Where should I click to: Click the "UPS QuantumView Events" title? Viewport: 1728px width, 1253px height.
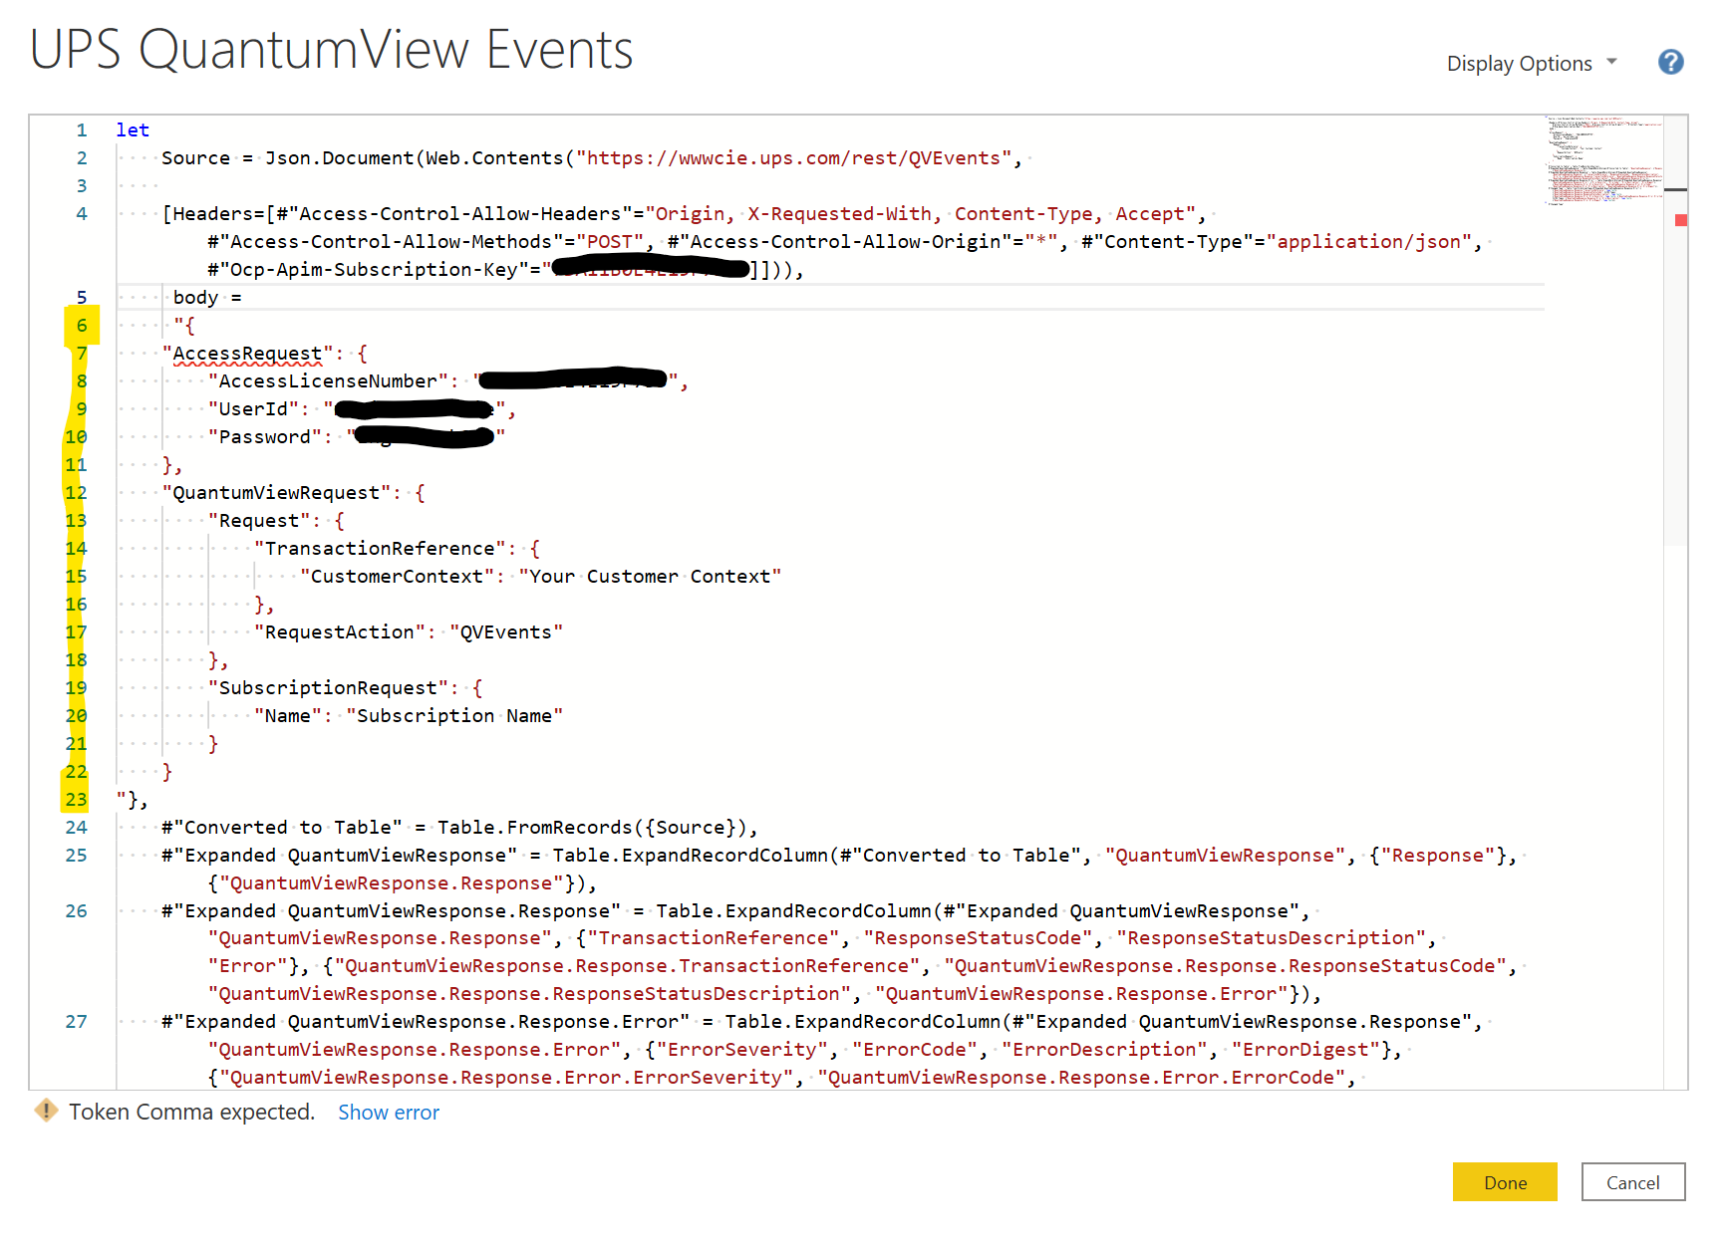332,49
